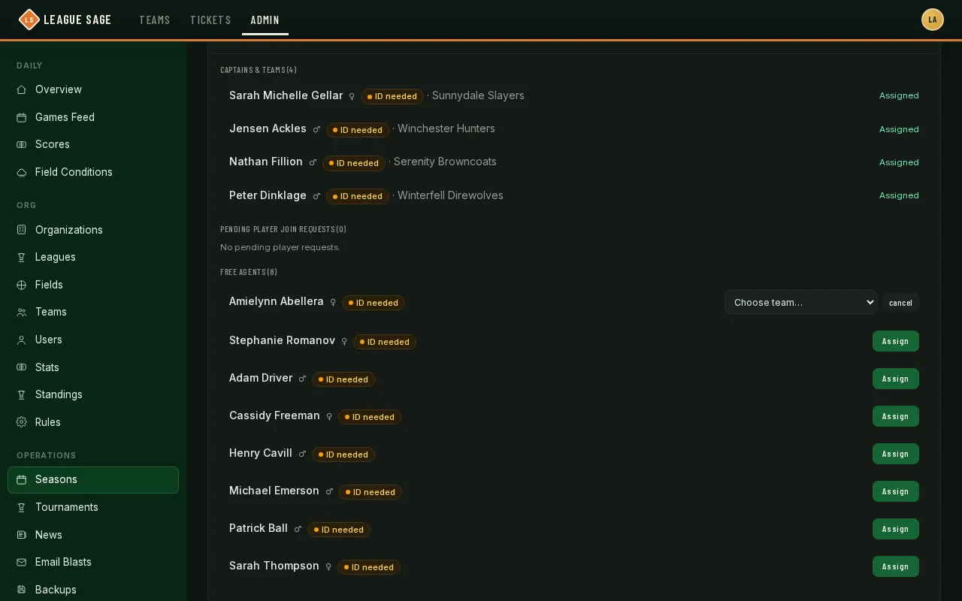Click the ID needed badge for Sarah Michelle Gellar
This screenshot has height=601, width=962.
point(392,96)
